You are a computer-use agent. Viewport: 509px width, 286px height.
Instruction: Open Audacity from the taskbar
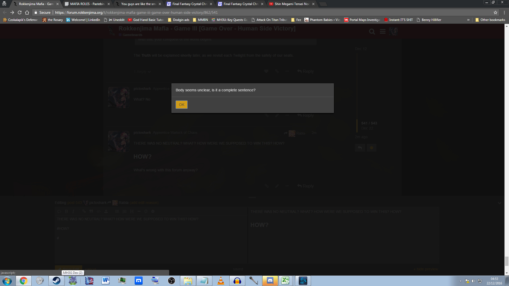point(237,281)
